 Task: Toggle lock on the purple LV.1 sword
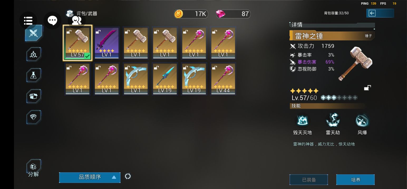(98, 32)
